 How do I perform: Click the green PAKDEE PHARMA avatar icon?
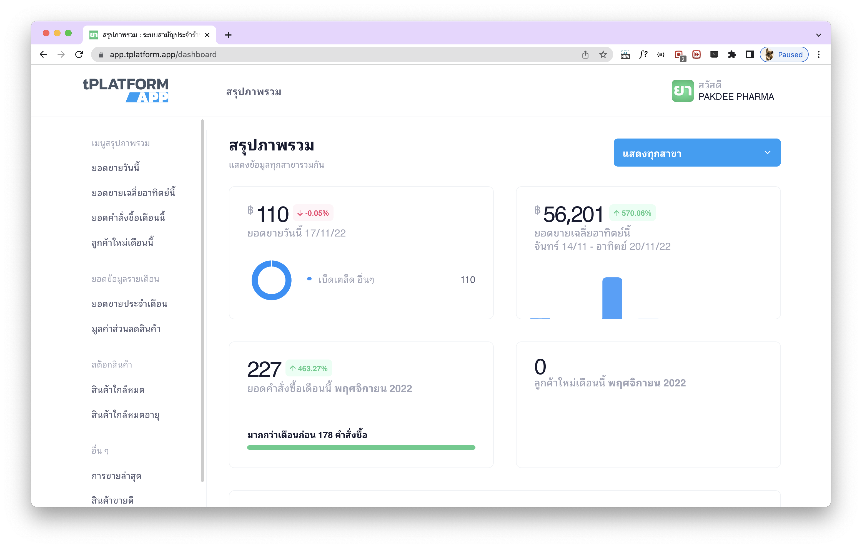pyautogui.click(x=682, y=91)
